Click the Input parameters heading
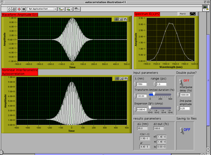 pos(146,73)
